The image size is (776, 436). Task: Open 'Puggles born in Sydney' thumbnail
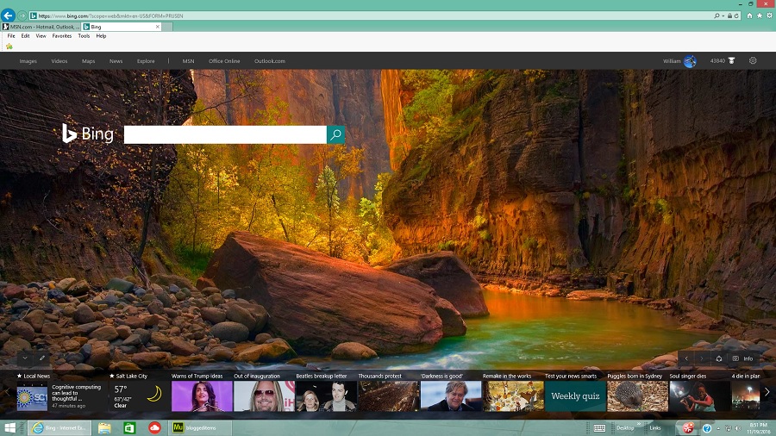coord(637,396)
